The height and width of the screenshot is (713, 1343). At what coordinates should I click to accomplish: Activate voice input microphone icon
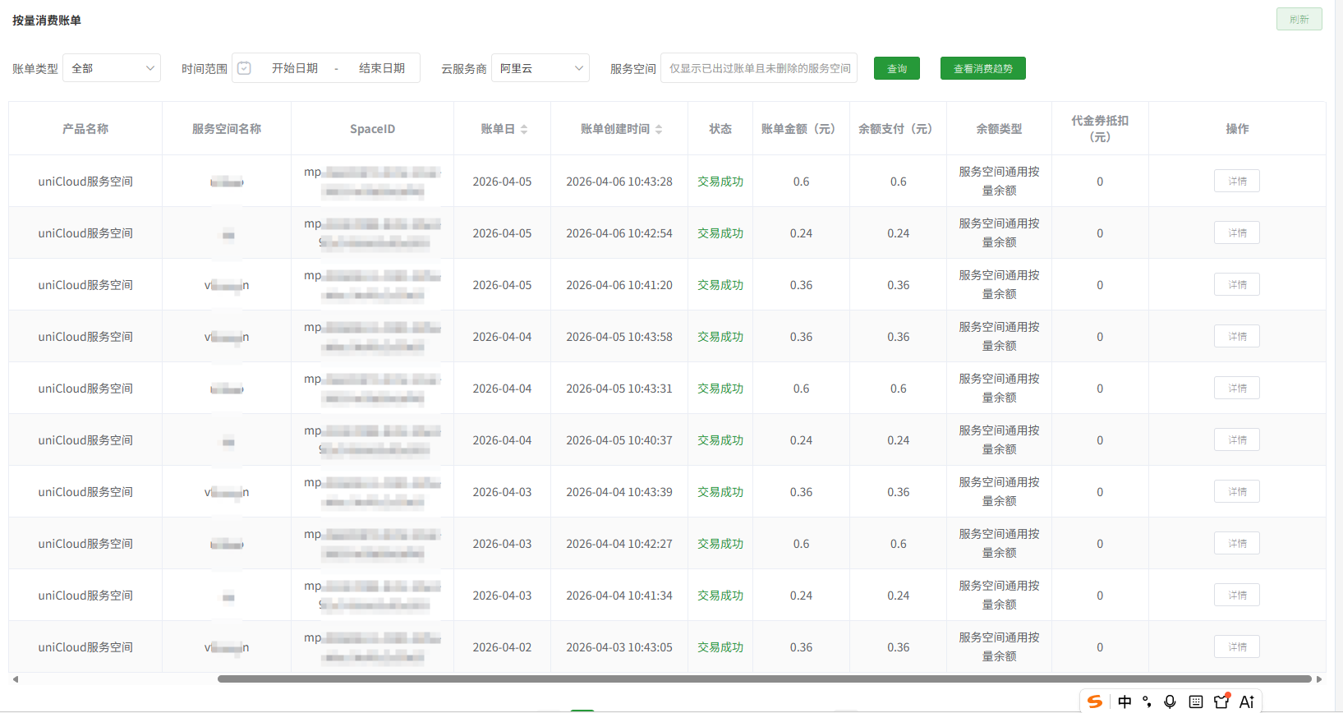point(1170,701)
